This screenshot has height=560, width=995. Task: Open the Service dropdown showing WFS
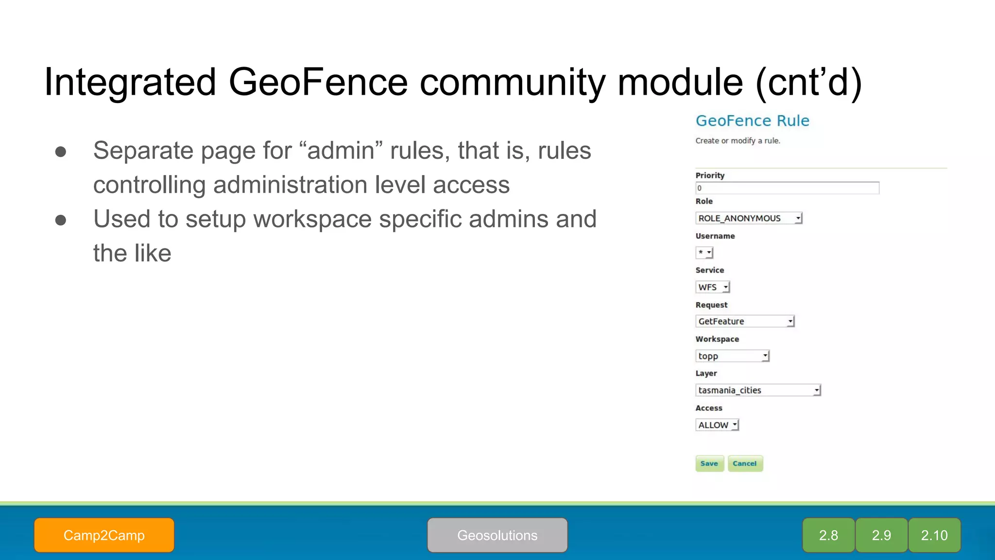[x=713, y=287]
